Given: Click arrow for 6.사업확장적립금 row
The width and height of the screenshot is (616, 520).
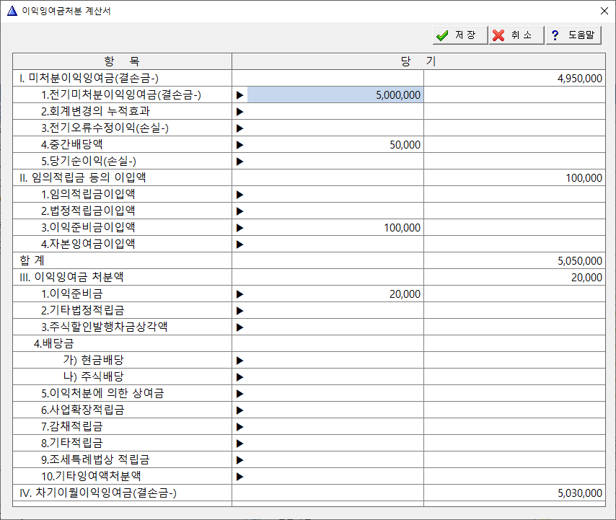Looking at the screenshot, I should click(x=239, y=410).
